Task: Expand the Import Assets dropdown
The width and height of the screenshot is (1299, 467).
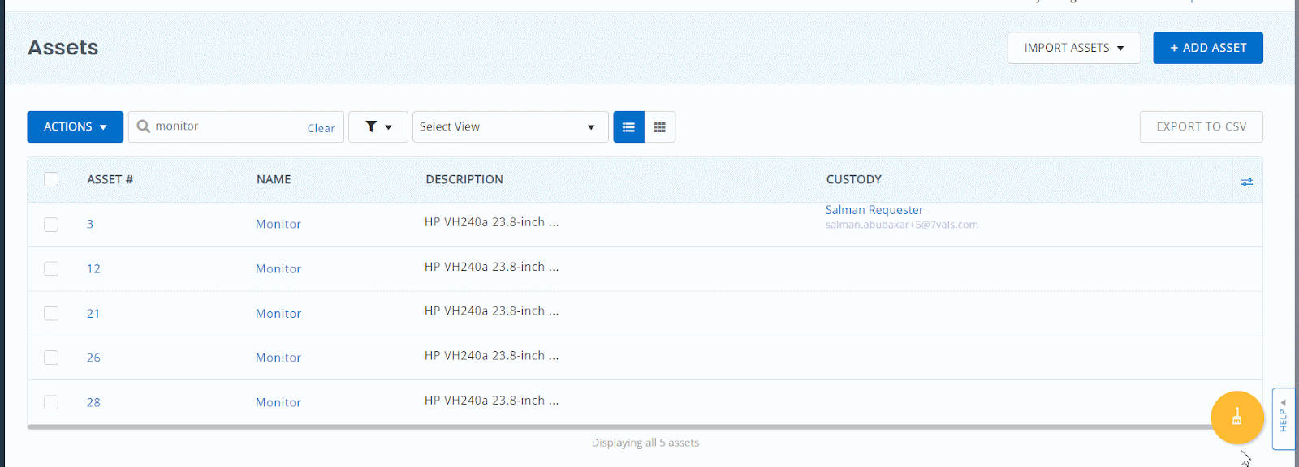Action: pyautogui.click(x=1073, y=48)
